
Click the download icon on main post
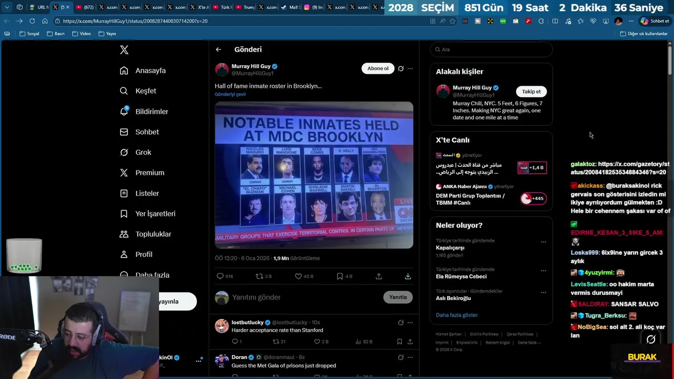(408, 276)
